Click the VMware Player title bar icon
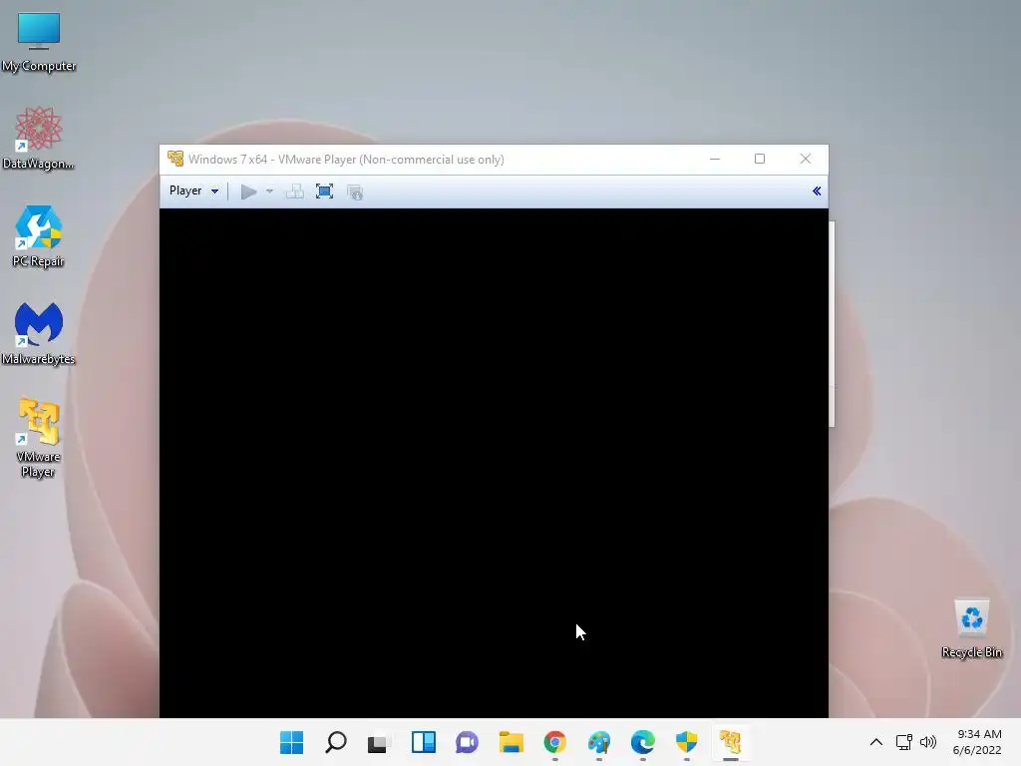The height and width of the screenshot is (766, 1021). pos(175,159)
